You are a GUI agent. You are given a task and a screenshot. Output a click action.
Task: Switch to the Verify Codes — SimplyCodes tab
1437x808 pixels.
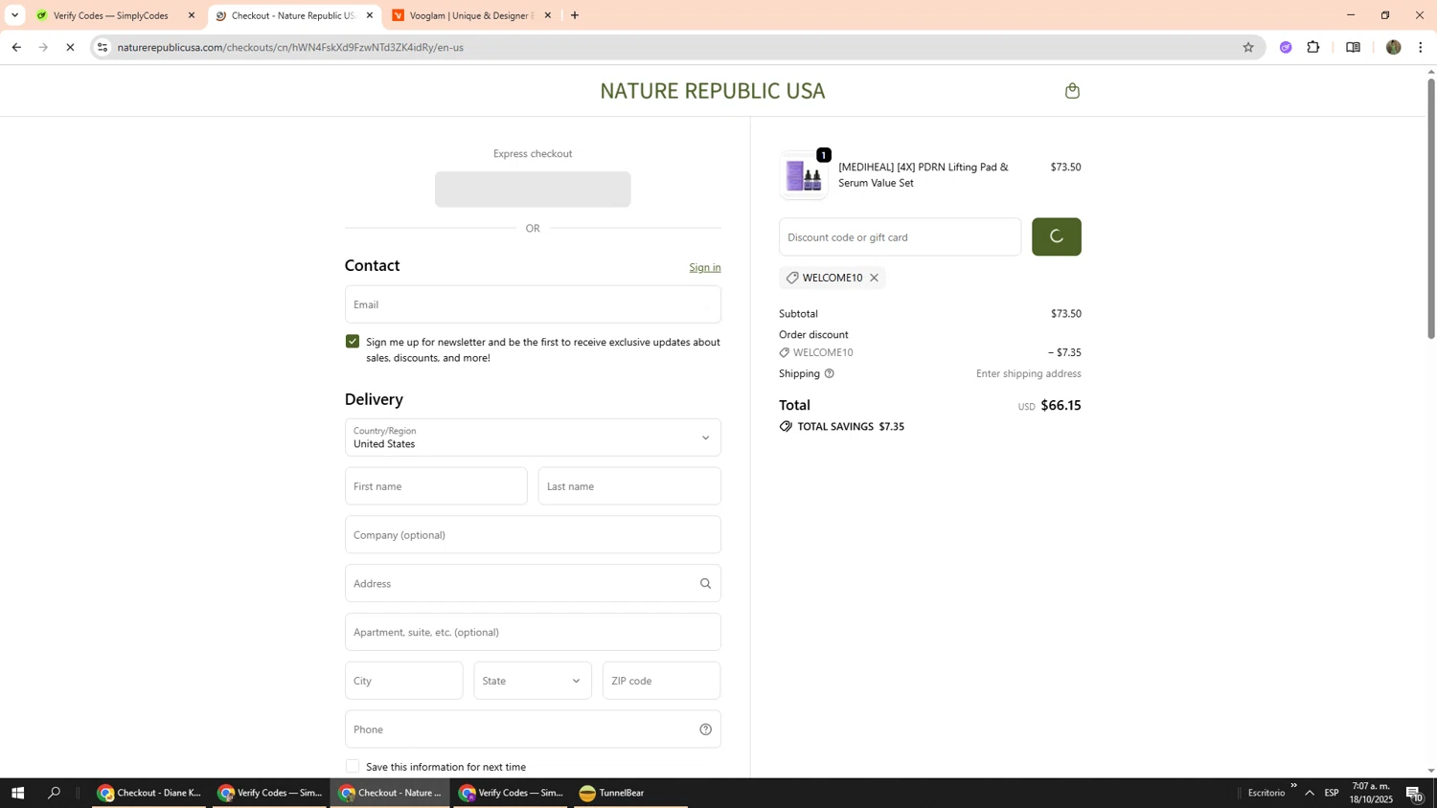[x=110, y=15]
